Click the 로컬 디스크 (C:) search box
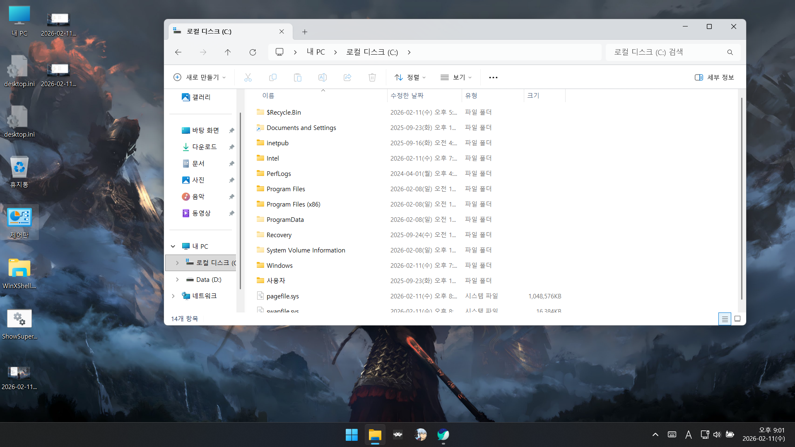The width and height of the screenshot is (795, 447). click(x=667, y=52)
